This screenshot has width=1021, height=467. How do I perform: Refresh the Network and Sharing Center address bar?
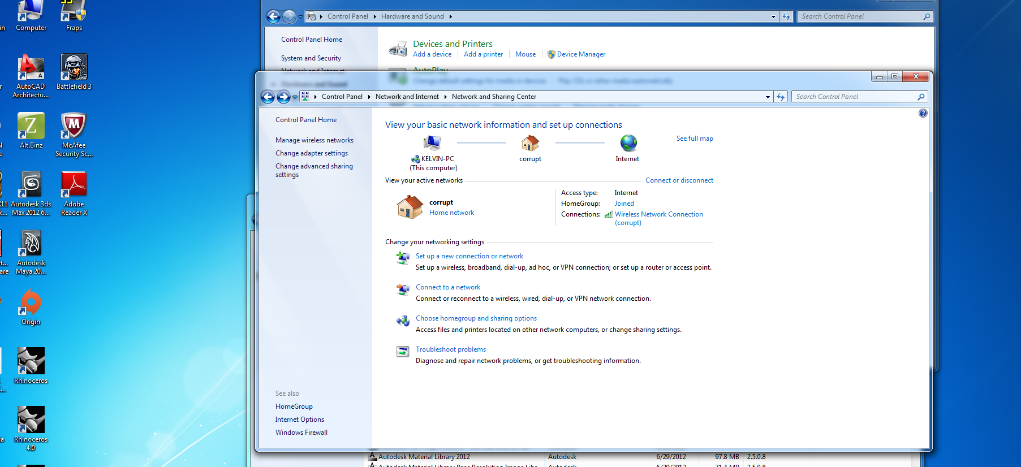(781, 97)
